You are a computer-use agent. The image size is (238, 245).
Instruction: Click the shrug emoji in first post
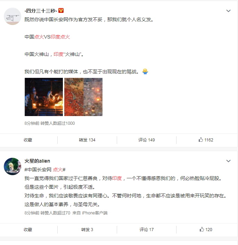[145, 71]
